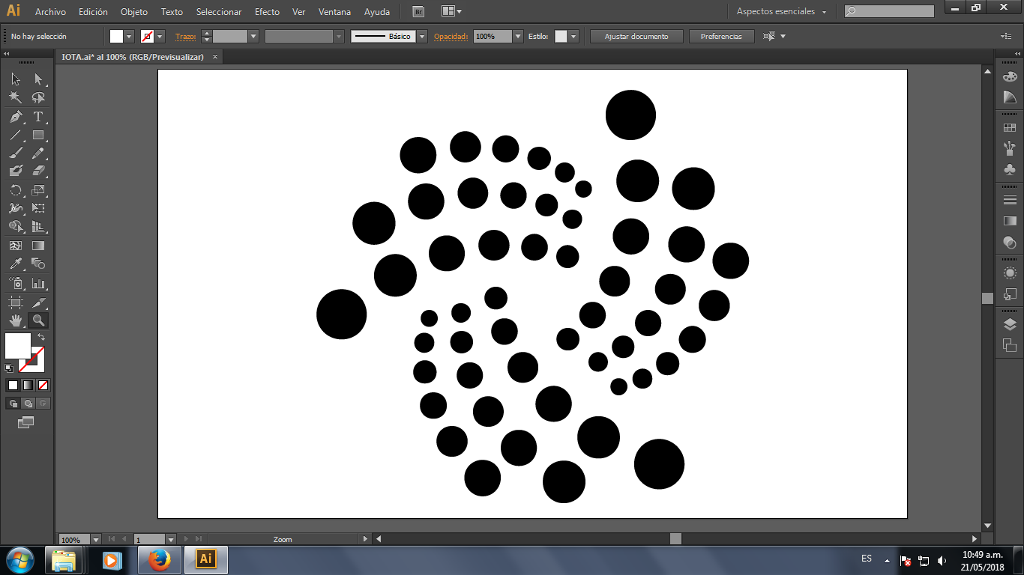The image size is (1024, 575).
Task: Select the Pen tool
Action: coord(16,117)
